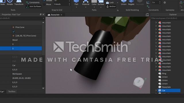The height and width of the screenshot is (103, 184).
Task: Close the Baseplate tab
Action: click(x=61, y=15)
